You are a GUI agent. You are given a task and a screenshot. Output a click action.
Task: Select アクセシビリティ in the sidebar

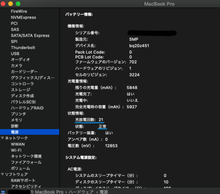(x=26, y=186)
